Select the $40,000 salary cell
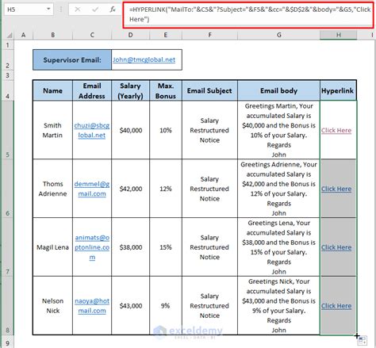376x348 pixels. (130, 130)
